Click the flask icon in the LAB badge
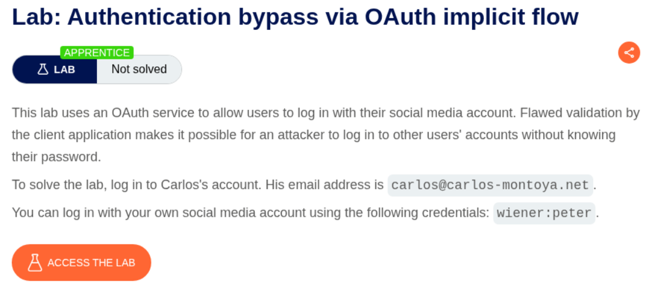Screen dimensions: 649x289 pyautogui.click(x=43, y=69)
